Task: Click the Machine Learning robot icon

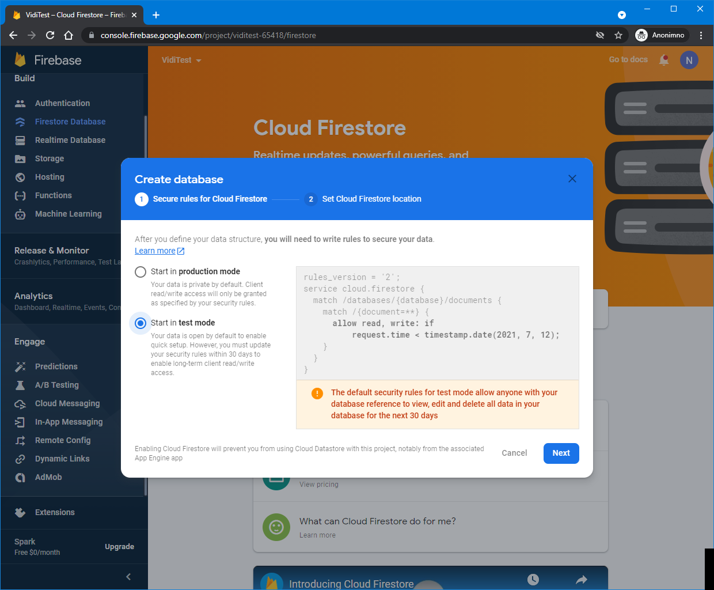Action: click(20, 214)
